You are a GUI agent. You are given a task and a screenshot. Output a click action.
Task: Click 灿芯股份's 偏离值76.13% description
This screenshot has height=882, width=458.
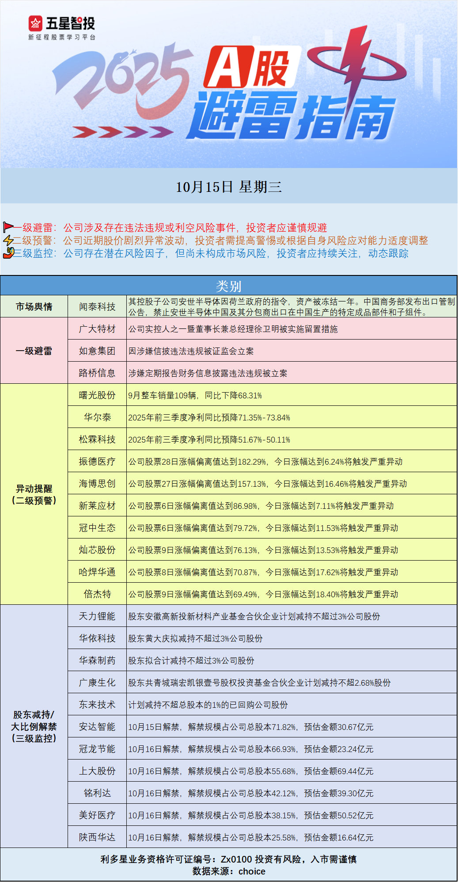pyautogui.click(x=263, y=550)
